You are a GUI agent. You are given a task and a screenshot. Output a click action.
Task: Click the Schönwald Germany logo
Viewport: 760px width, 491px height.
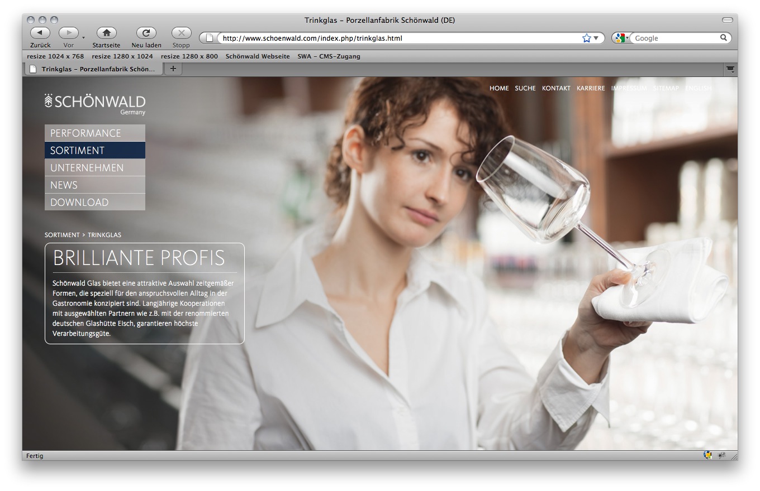95,104
